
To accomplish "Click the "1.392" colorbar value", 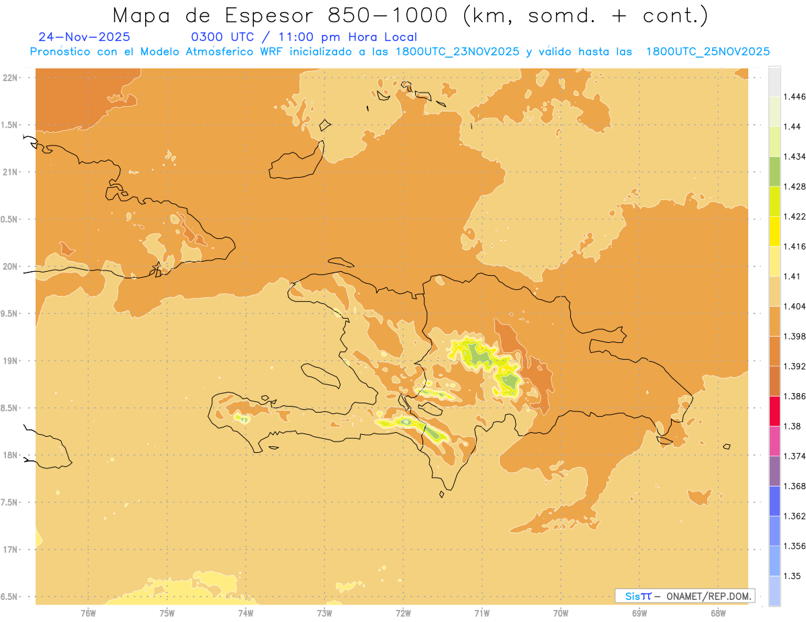I will pos(795,366).
